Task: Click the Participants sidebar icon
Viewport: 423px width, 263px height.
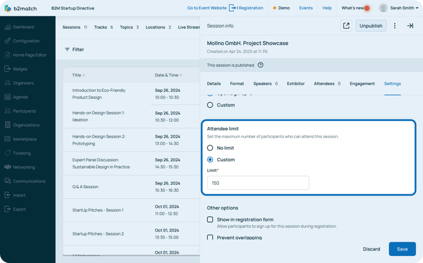Action: 8,111
